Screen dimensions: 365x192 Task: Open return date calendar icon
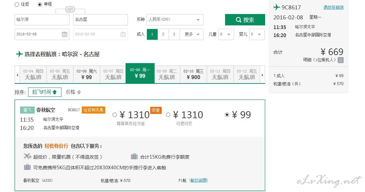pyautogui.click(x=123, y=34)
